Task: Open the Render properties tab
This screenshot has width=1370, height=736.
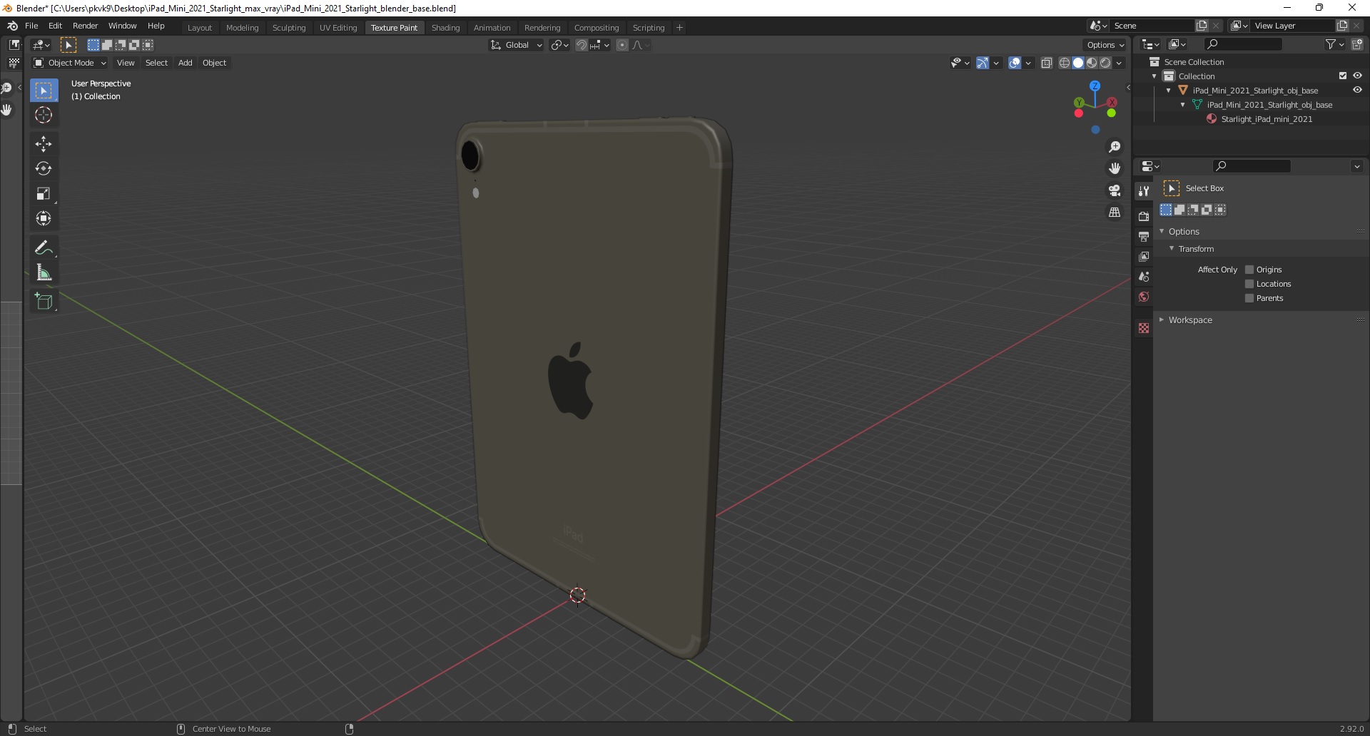Action: 1144,216
